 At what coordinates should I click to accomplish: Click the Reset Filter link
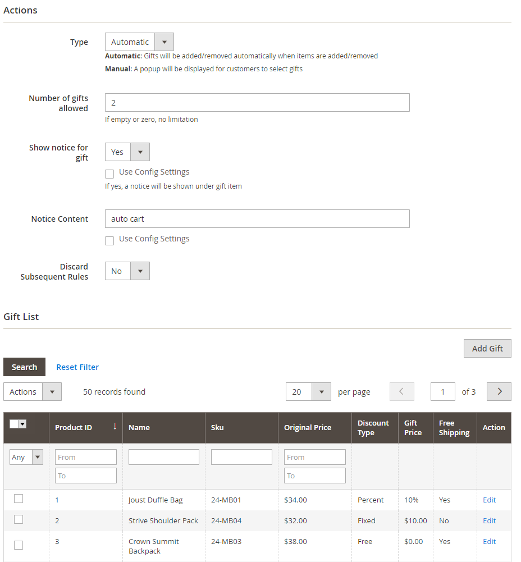coord(77,367)
